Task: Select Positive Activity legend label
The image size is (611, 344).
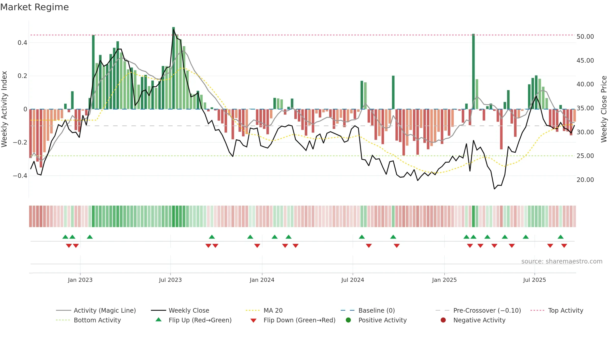Action: click(382, 320)
